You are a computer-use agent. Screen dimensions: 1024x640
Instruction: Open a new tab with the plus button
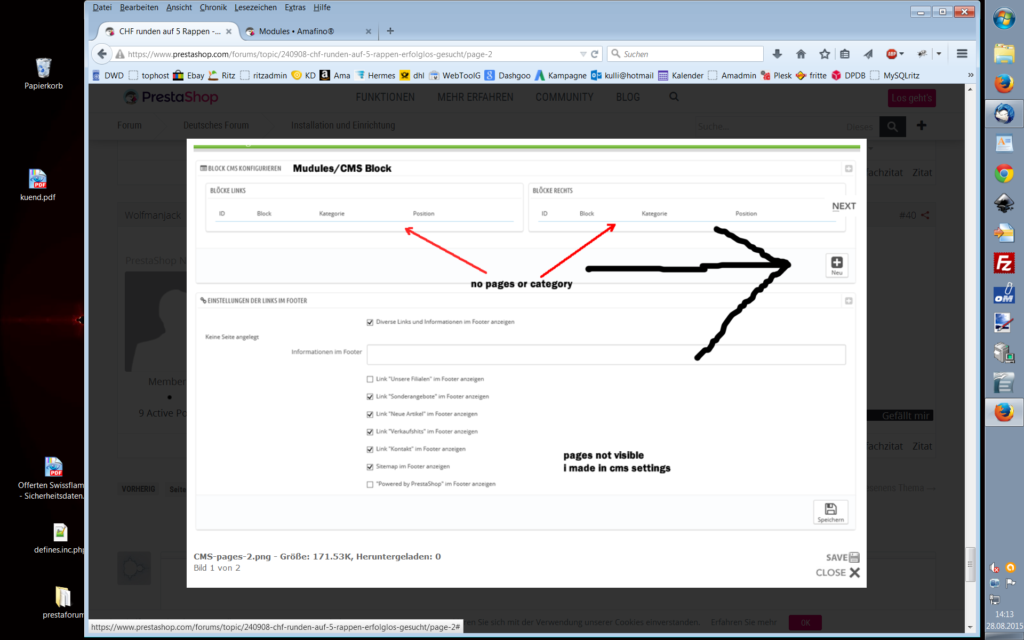tap(390, 31)
